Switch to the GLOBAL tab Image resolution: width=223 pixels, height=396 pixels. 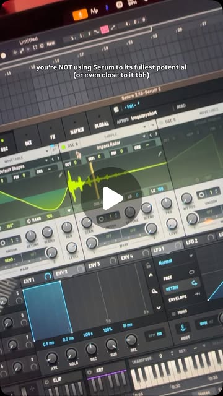point(101,124)
